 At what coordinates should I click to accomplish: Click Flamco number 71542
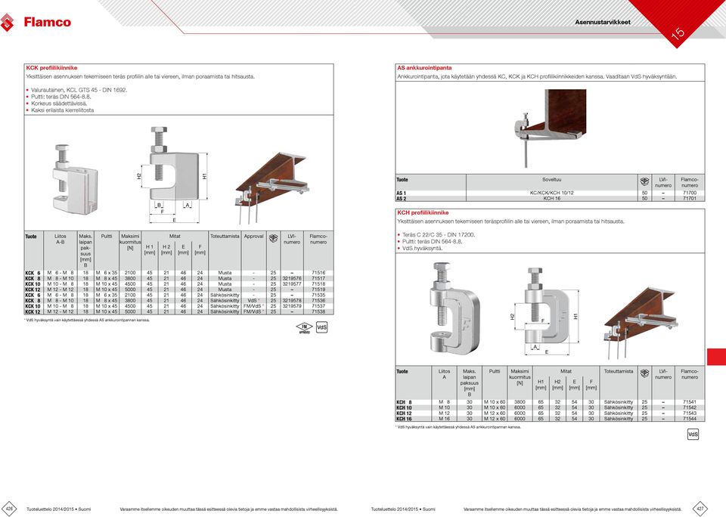690,407
